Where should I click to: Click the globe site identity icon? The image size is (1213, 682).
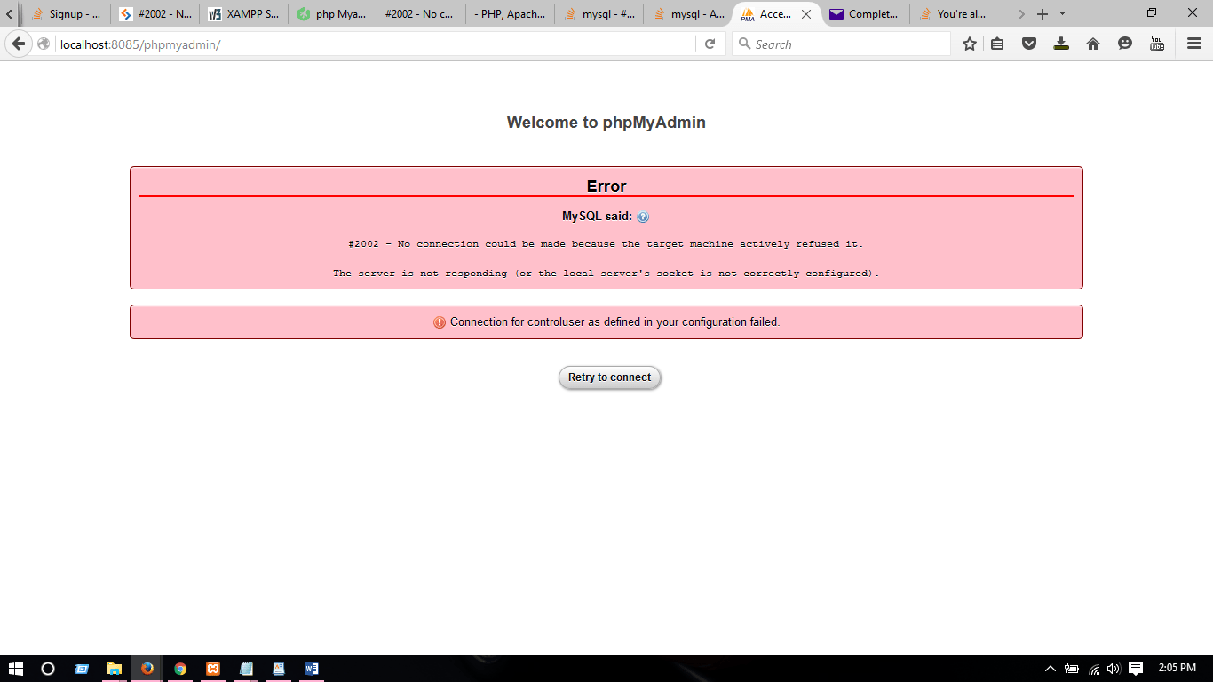tap(44, 44)
